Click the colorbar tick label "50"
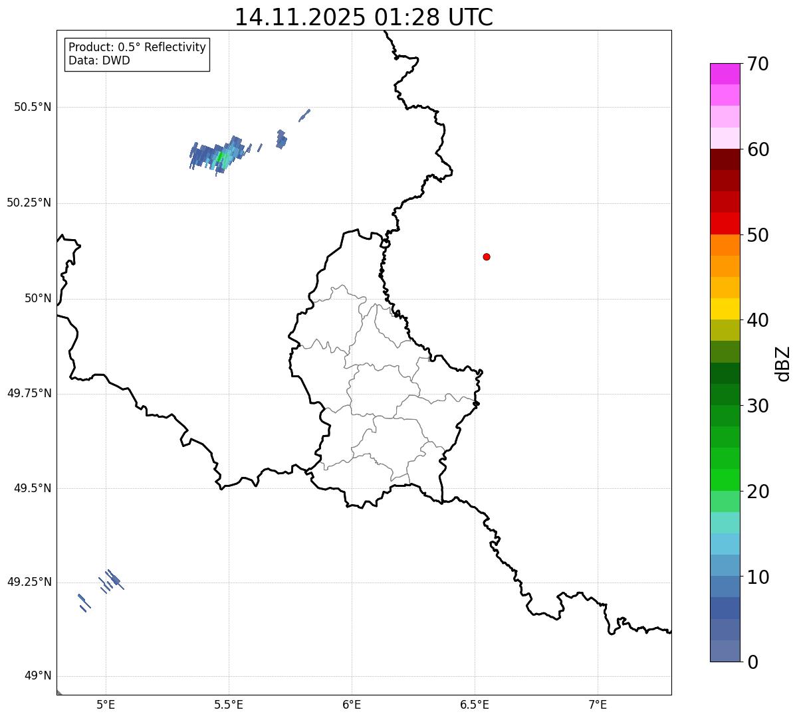The height and width of the screenshot is (718, 799). pos(758,235)
